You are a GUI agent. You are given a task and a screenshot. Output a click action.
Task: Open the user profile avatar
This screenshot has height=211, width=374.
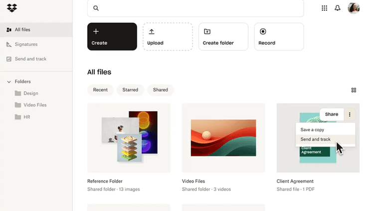click(x=354, y=8)
